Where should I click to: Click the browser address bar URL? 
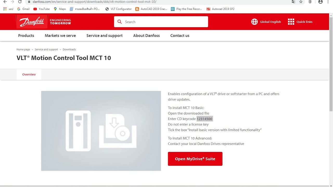click(x=94, y=2)
